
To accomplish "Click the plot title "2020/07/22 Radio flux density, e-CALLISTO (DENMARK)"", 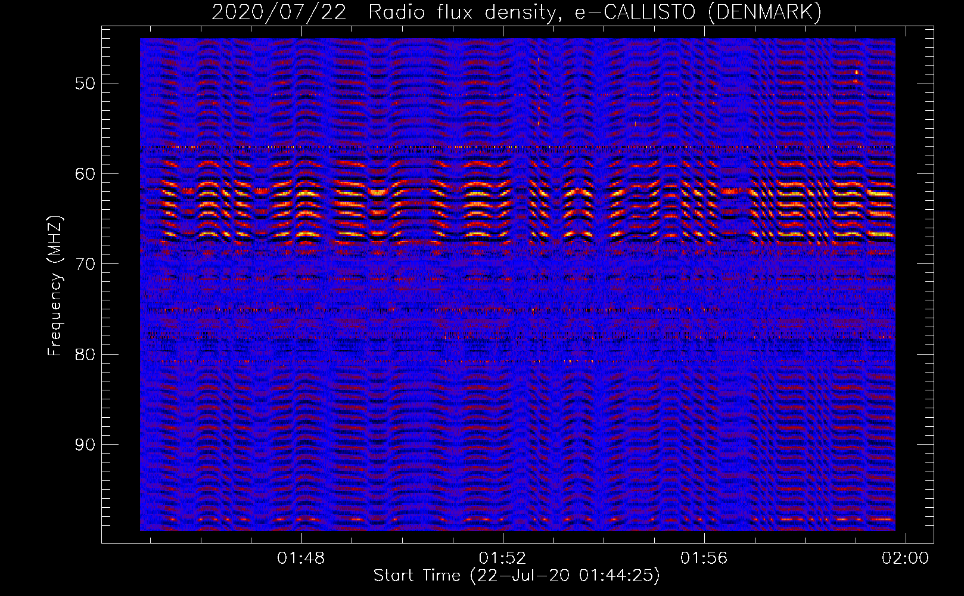I will tap(517, 12).
